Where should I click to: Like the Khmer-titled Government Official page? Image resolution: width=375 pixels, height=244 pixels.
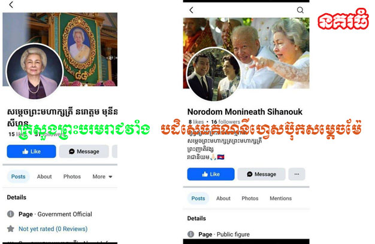point(31,151)
